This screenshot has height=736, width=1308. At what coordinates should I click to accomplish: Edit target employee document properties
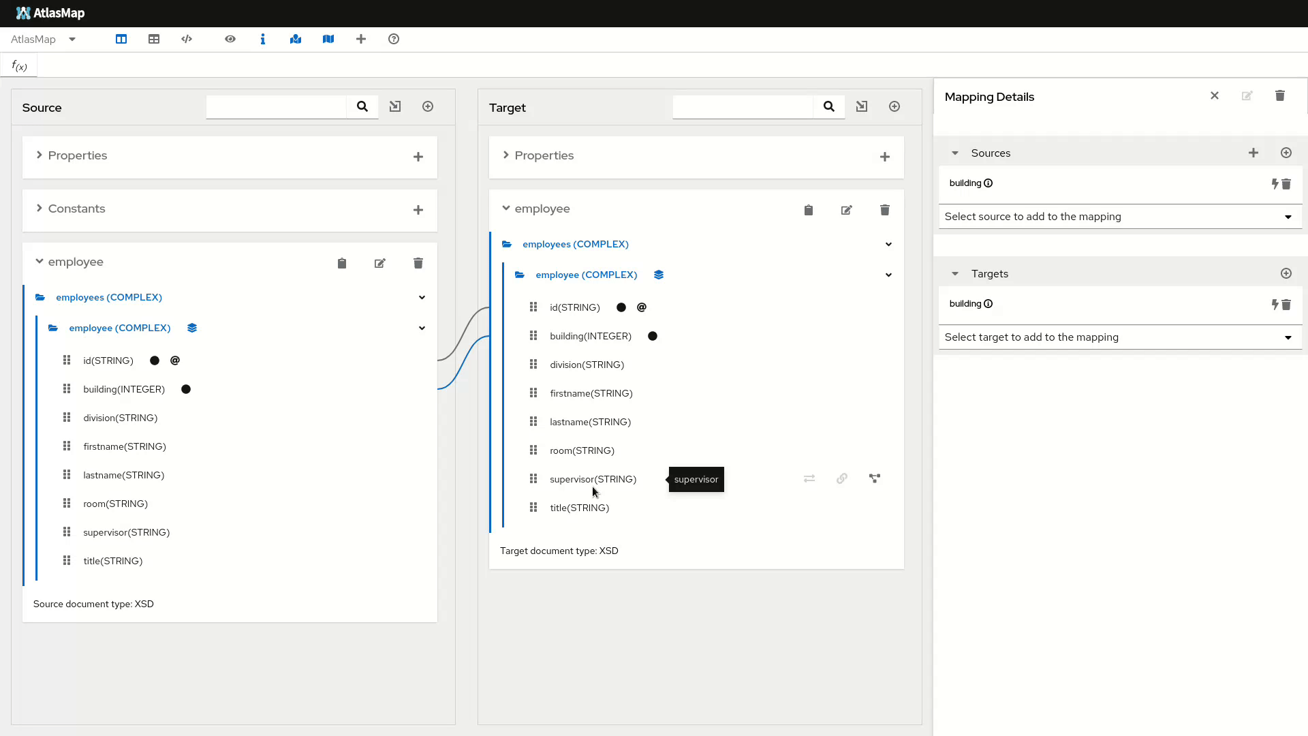coord(846,210)
